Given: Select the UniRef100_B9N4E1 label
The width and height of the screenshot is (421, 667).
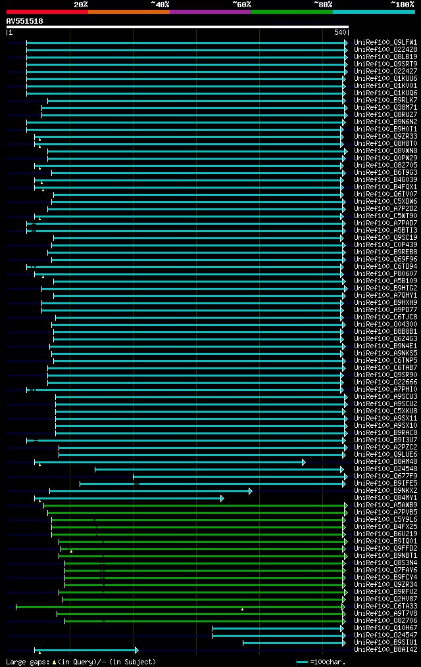Looking at the screenshot, I should tap(385, 346).
